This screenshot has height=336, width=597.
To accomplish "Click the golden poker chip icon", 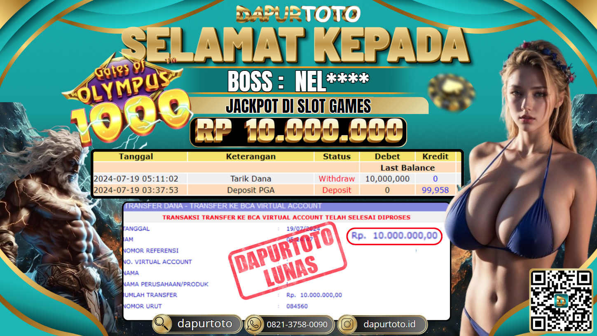I will (x=452, y=92).
